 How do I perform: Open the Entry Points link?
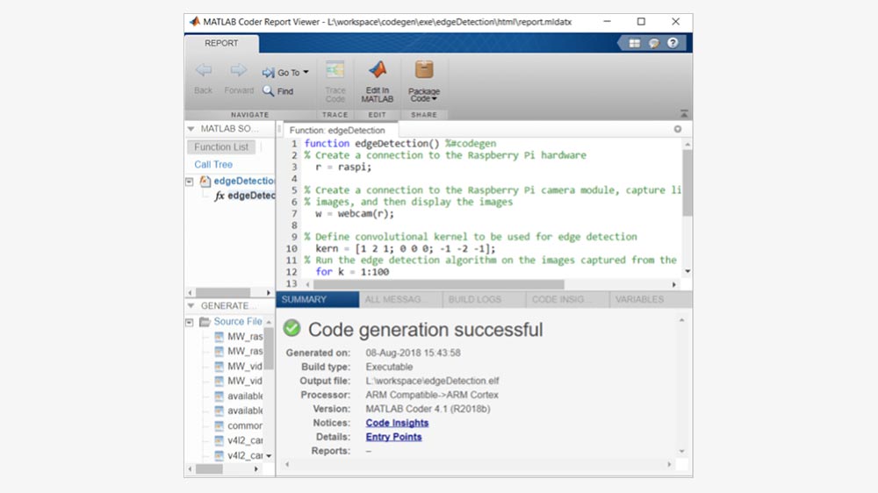click(393, 437)
